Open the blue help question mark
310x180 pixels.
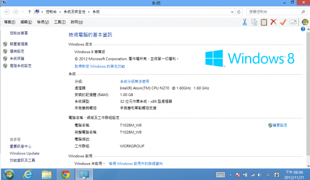point(303,29)
